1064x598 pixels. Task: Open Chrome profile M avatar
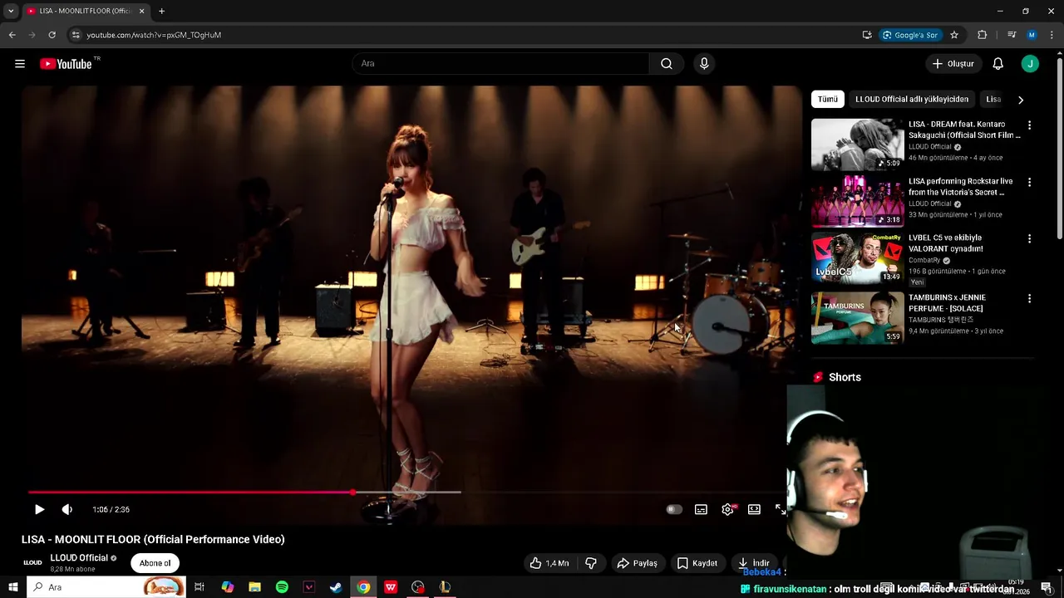[1032, 35]
